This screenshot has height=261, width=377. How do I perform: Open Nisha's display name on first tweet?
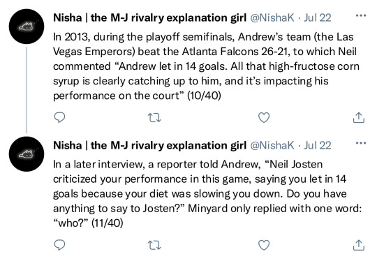pos(150,17)
